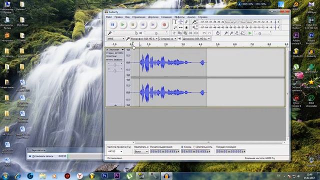Image resolution: width=320 pixels, height=180 pixels.
Task: Click the Zoom Out icon
Action: click(x=231, y=33)
